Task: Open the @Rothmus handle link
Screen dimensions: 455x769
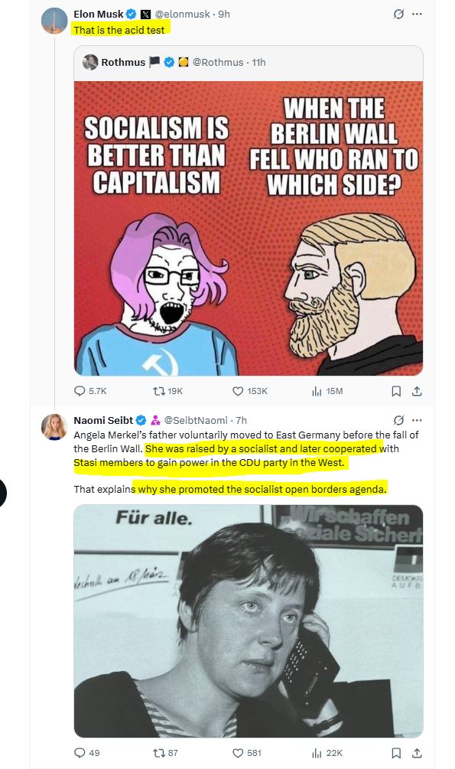Action: 218,62
